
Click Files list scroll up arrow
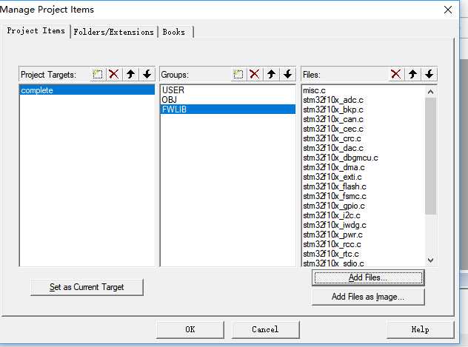(x=430, y=92)
